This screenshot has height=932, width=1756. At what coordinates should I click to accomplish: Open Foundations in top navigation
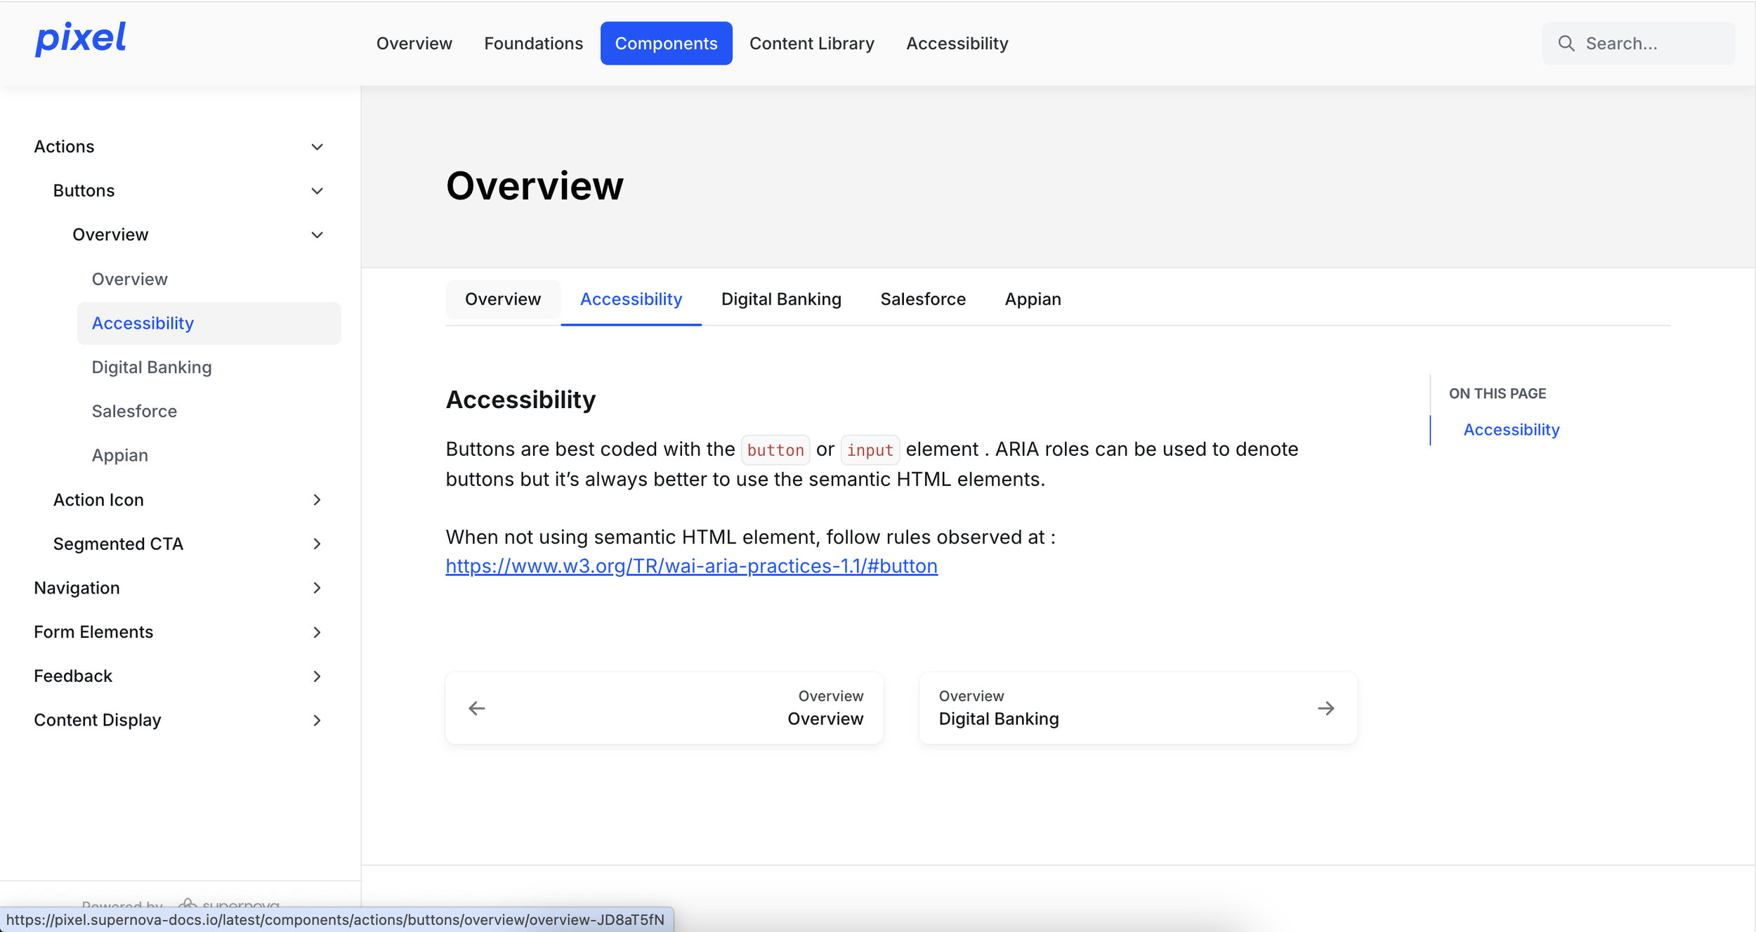click(x=533, y=44)
